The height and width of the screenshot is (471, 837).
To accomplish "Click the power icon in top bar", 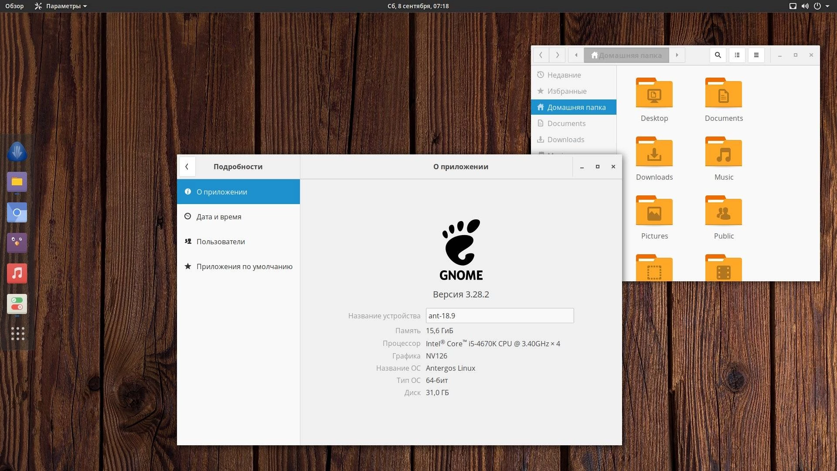I will click(x=817, y=6).
